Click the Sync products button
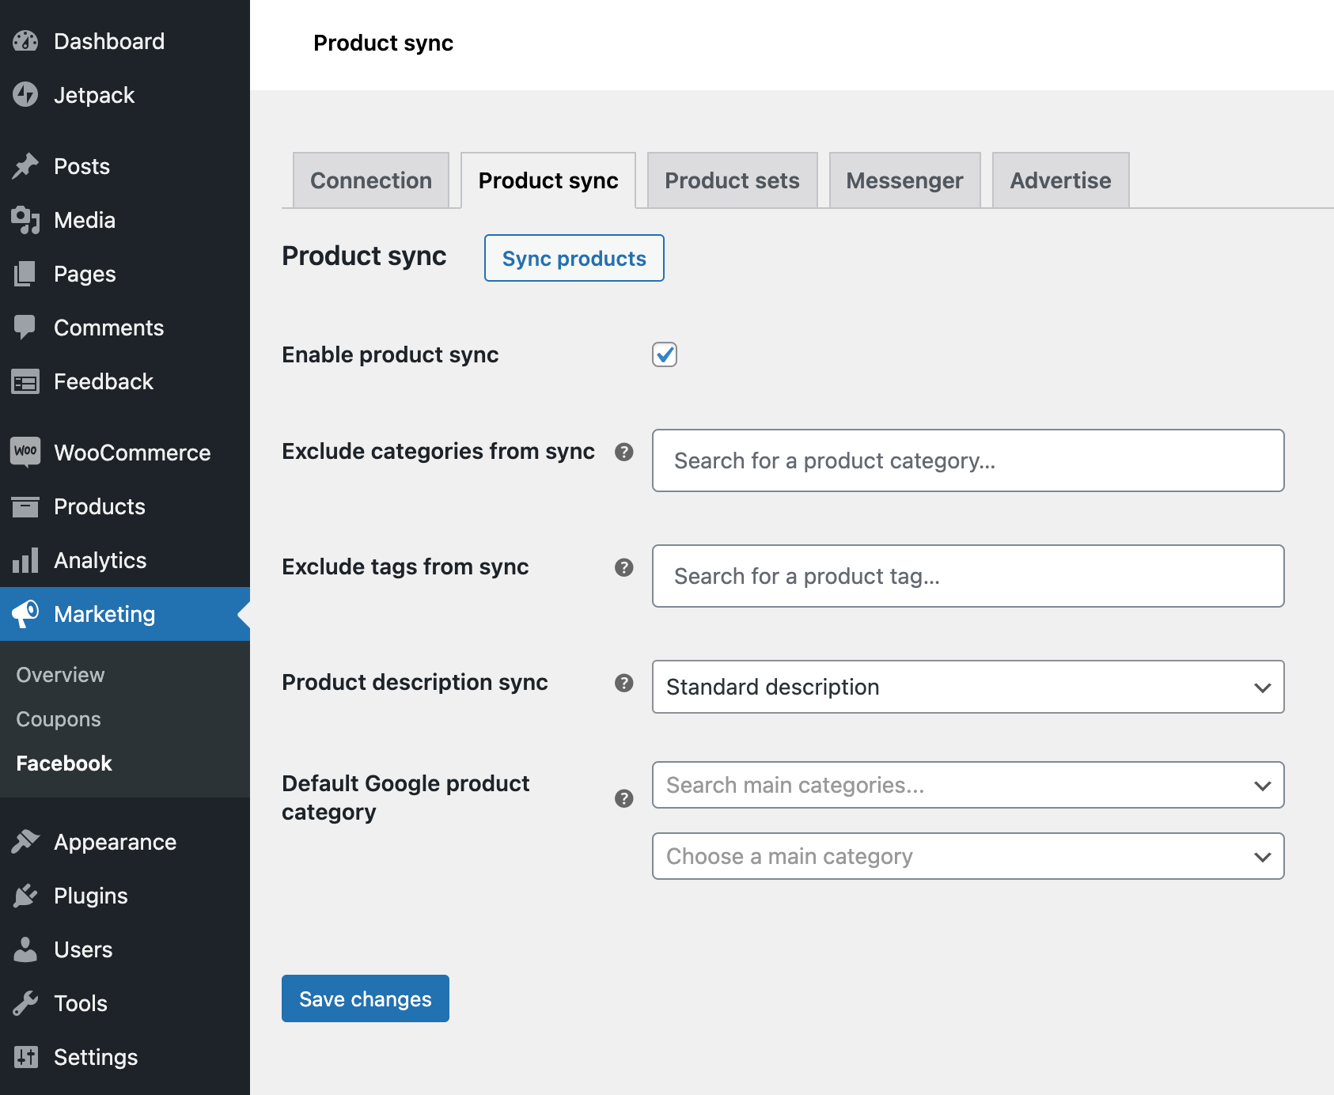 (x=574, y=258)
